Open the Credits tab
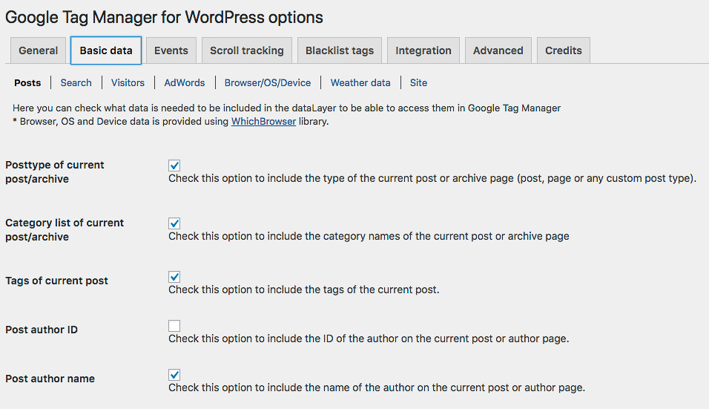The width and height of the screenshot is (709, 409). coord(564,50)
